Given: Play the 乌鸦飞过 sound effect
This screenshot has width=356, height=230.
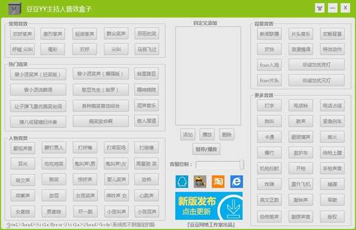Looking at the screenshot, I should [147, 49].
